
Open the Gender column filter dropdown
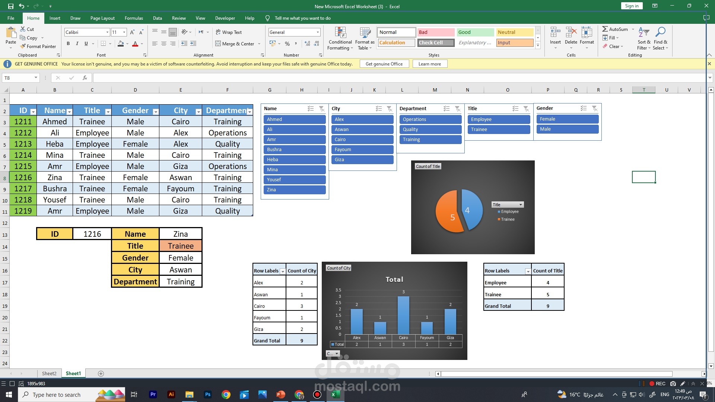click(x=156, y=112)
